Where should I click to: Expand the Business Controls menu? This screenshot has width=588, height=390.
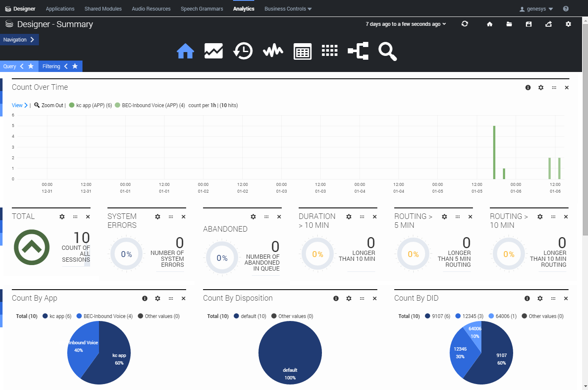click(288, 9)
